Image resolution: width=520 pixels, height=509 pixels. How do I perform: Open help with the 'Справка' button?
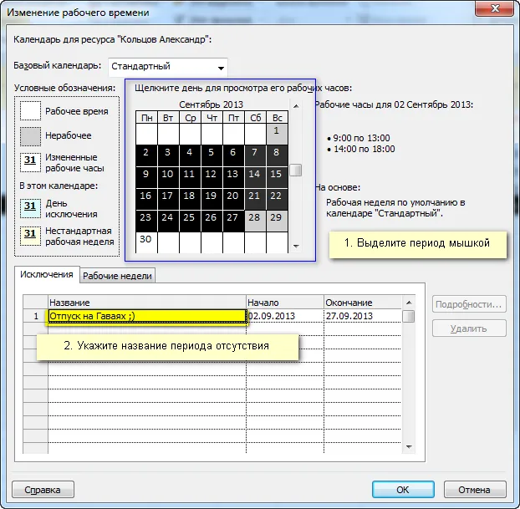[43, 490]
